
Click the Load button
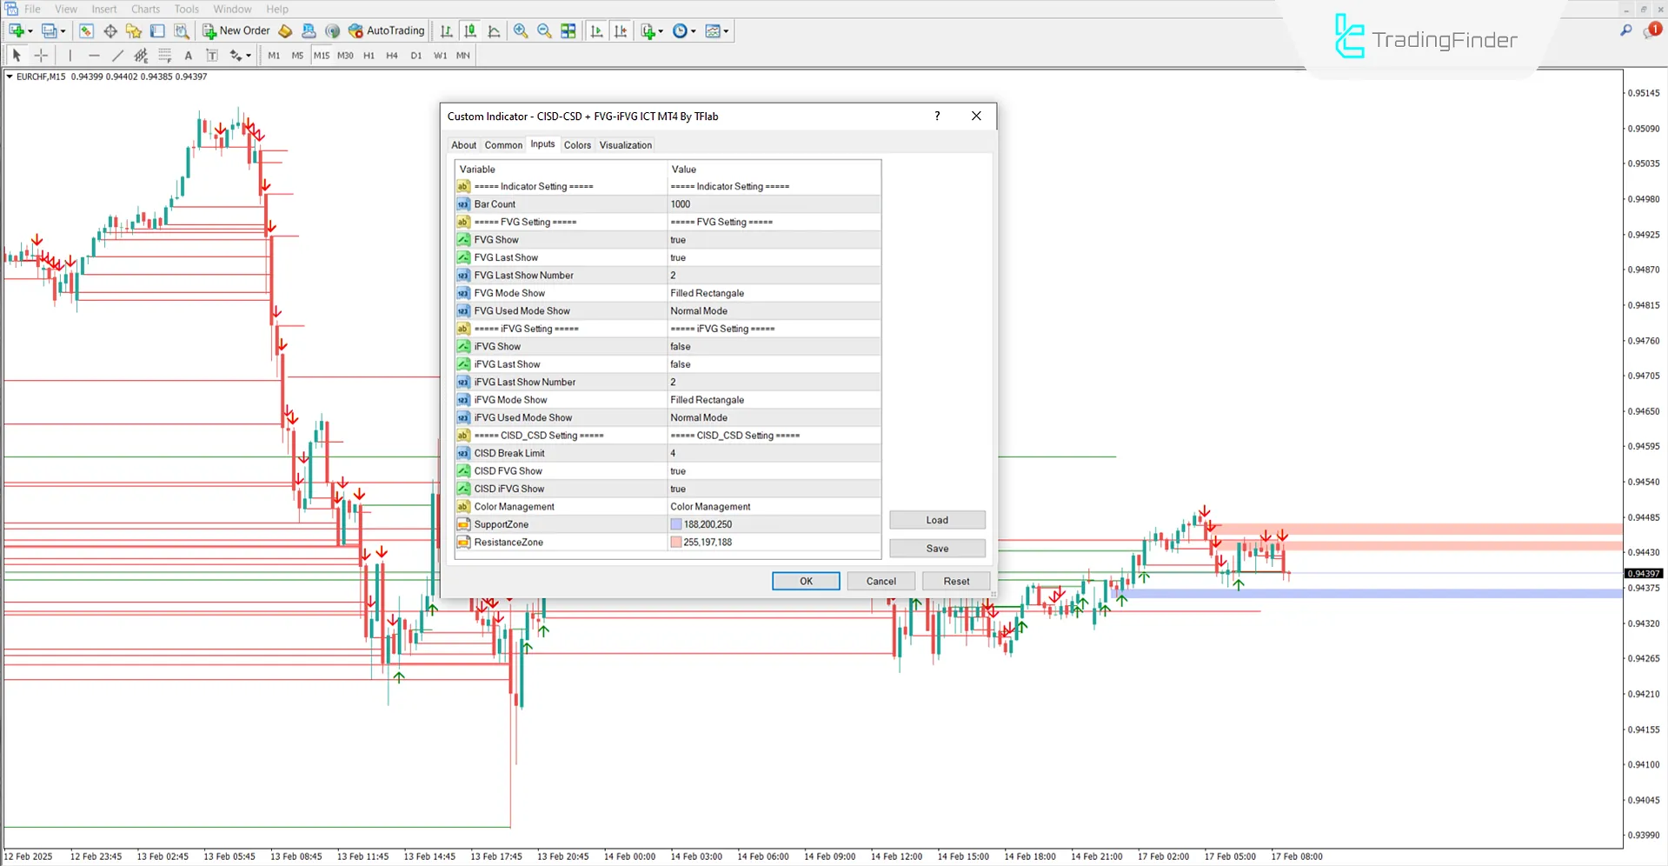click(937, 519)
